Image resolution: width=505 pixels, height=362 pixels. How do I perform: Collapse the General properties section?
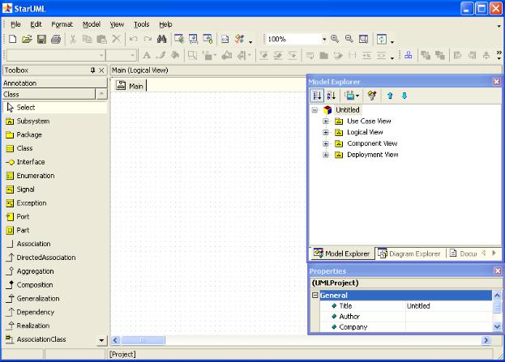click(x=315, y=295)
